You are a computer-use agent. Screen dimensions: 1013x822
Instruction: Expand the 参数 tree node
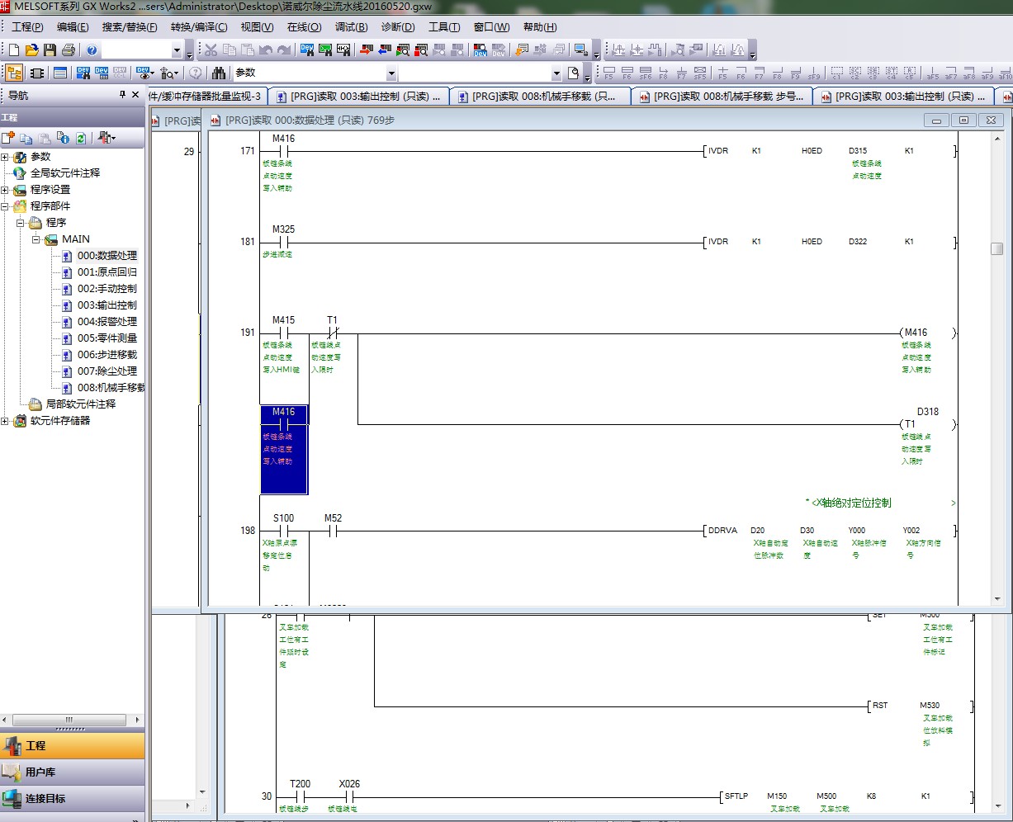point(5,157)
